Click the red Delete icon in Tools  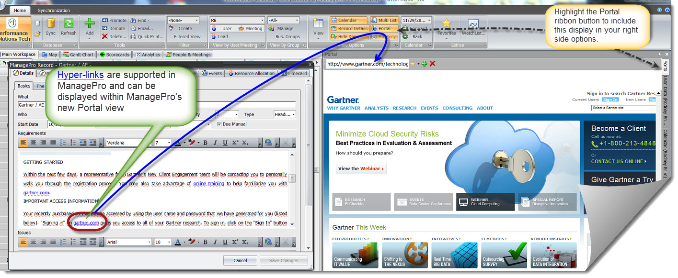click(x=114, y=36)
